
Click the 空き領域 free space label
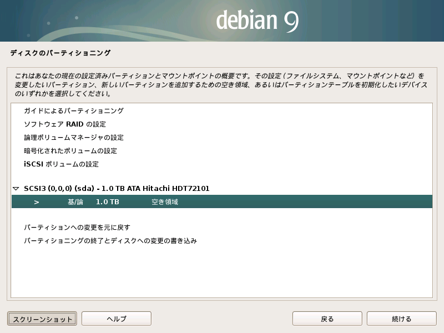tap(165, 202)
